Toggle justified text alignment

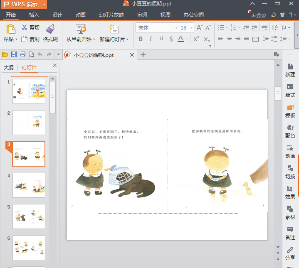[x=247, y=39]
